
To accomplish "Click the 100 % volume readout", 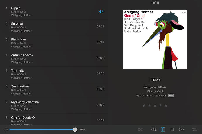I will 82,130.
